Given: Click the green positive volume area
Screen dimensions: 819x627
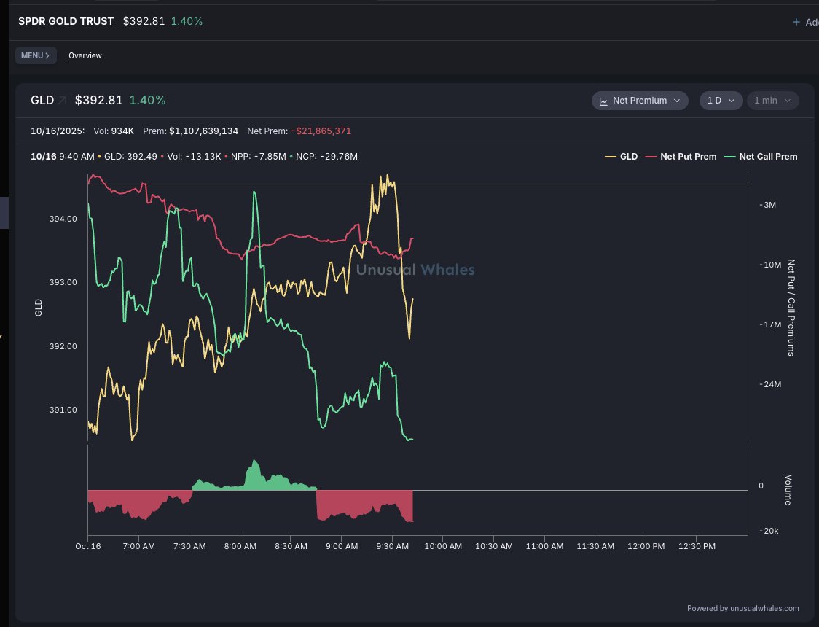Looking at the screenshot, I should [x=255, y=480].
